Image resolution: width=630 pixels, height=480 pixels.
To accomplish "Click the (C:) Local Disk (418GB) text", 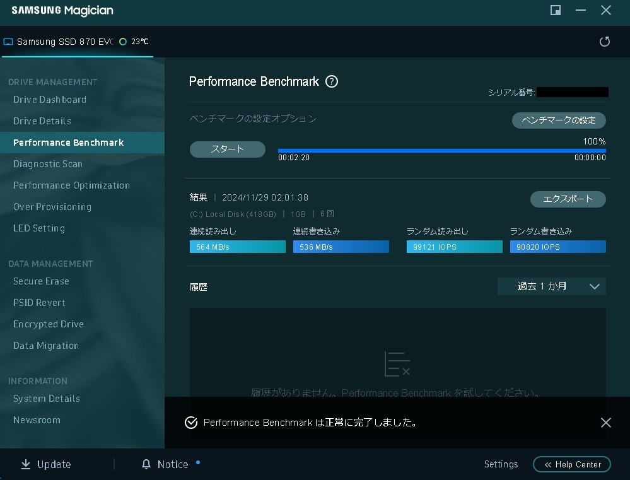I will (x=233, y=214).
